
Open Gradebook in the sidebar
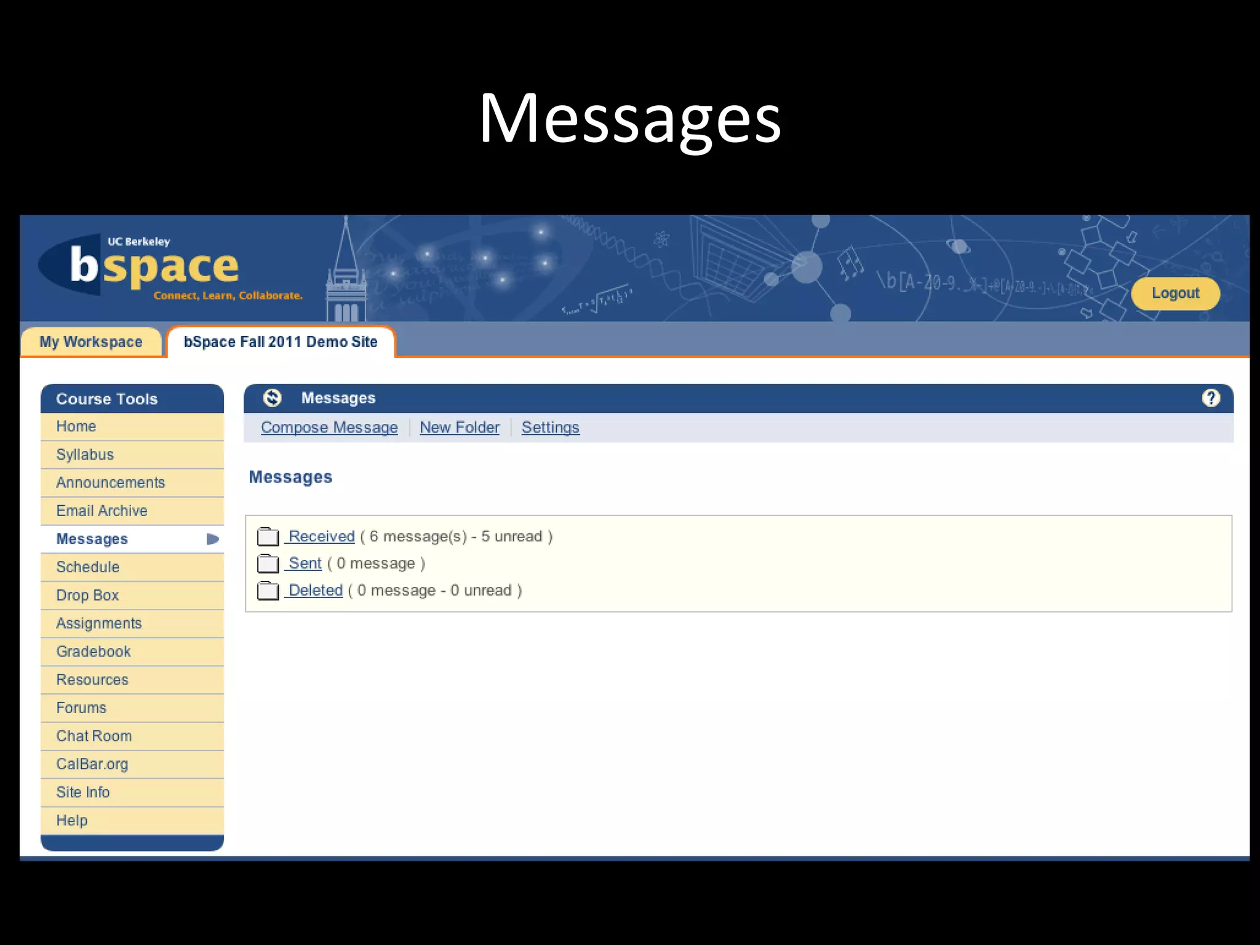(132, 652)
